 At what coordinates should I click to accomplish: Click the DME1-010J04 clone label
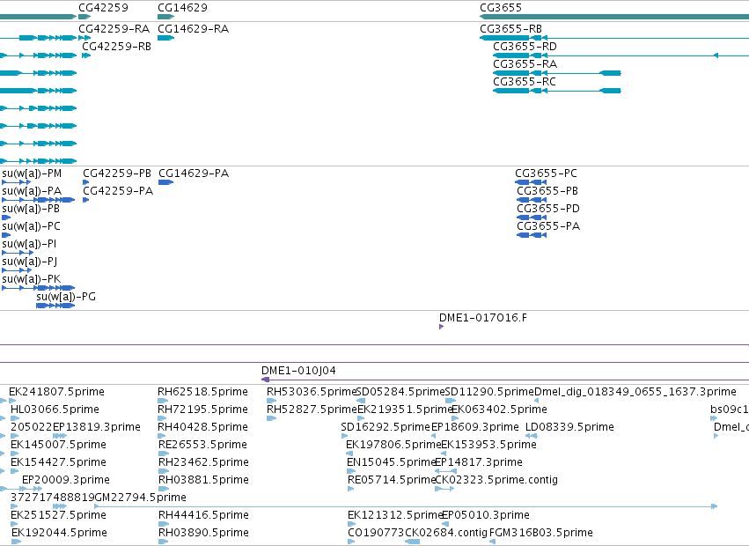click(298, 371)
